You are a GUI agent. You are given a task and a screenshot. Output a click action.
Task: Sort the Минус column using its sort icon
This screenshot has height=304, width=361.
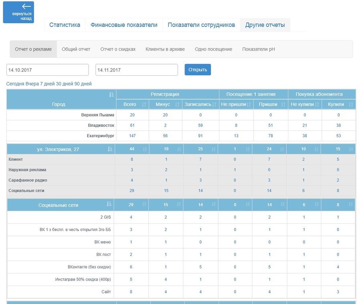[x=178, y=104]
